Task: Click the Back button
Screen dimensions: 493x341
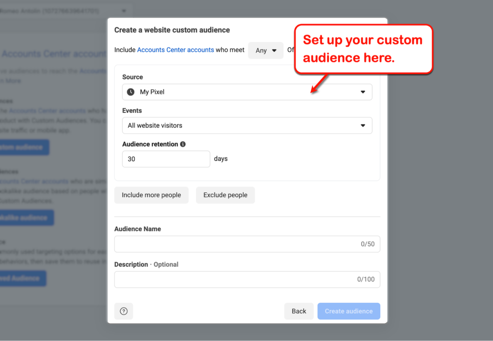Action: [x=299, y=311]
